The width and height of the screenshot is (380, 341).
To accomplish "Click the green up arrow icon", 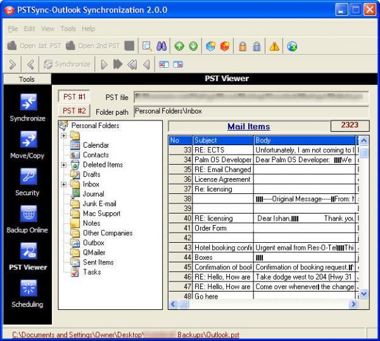I will (x=179, y=46).
